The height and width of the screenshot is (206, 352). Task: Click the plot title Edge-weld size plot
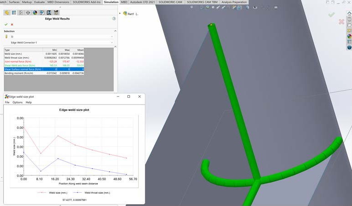tap(74, 110)
